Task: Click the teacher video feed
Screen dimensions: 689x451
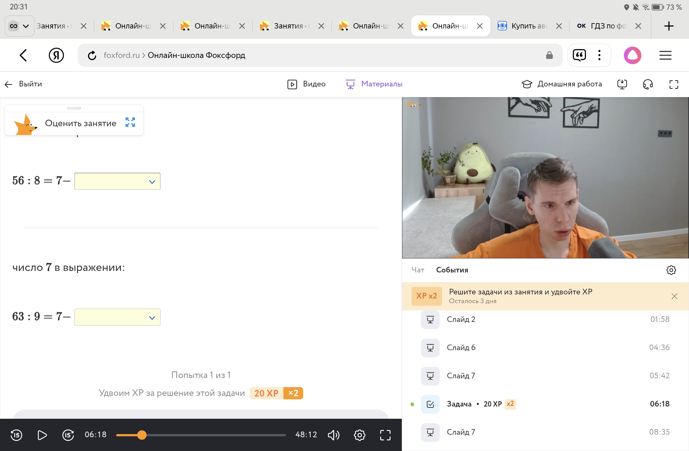Action: pyautogui.click(x=545, y=178)
